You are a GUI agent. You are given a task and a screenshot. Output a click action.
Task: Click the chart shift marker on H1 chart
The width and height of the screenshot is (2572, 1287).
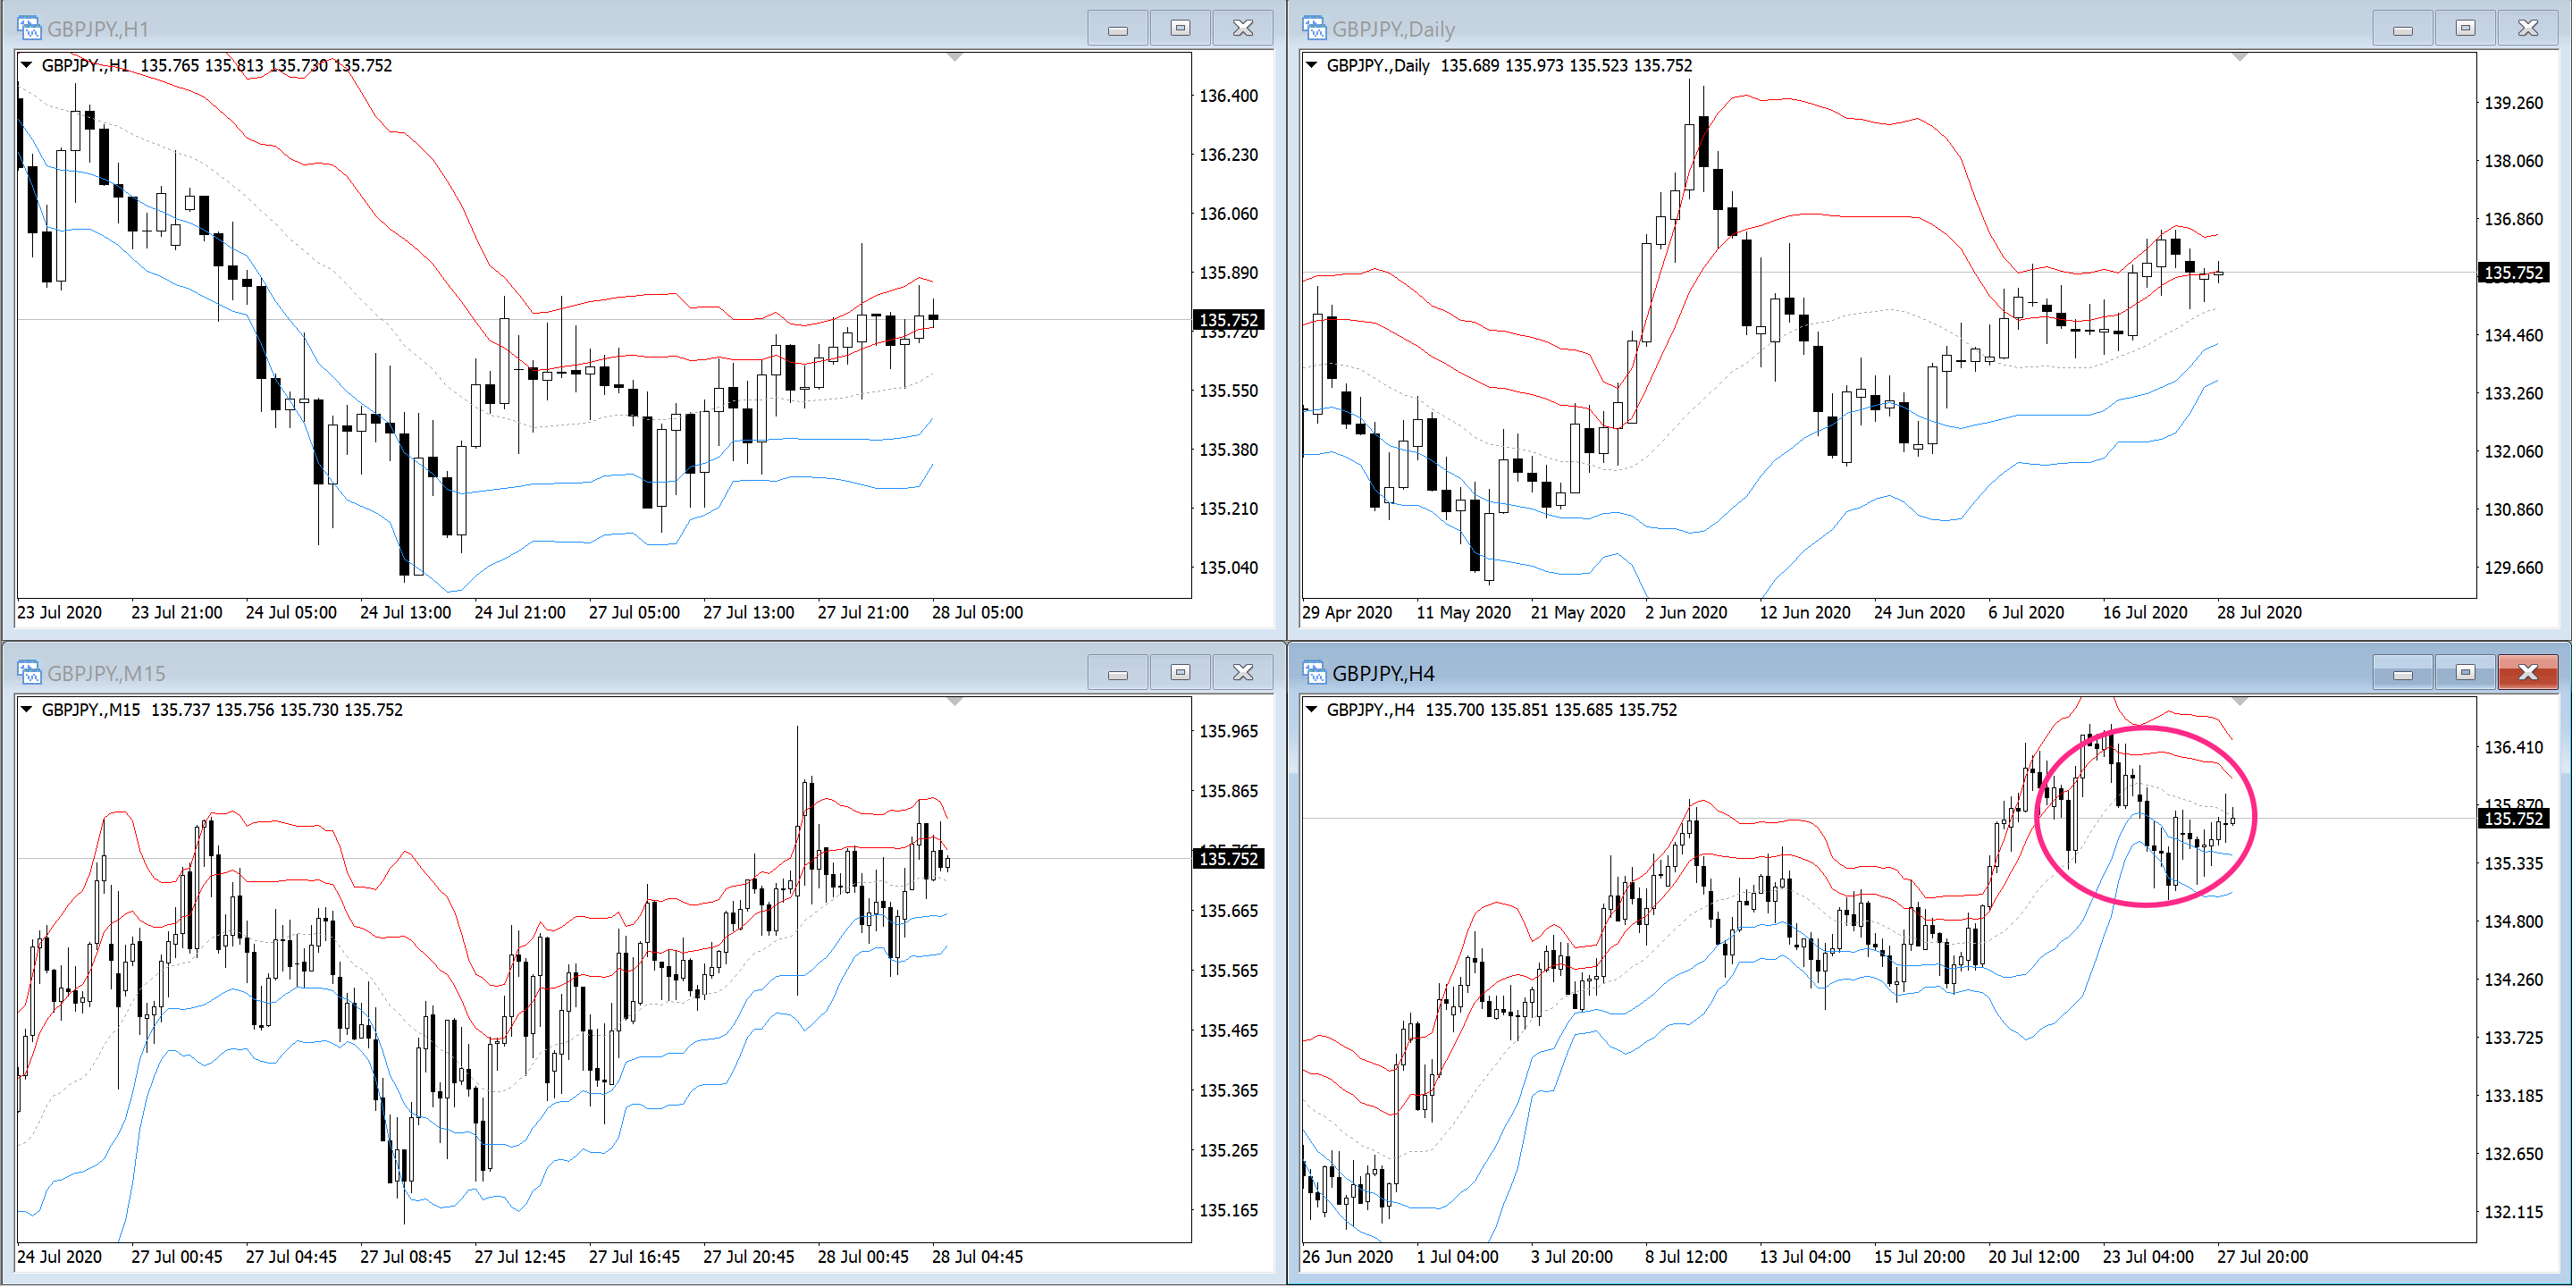pos(954,58)
